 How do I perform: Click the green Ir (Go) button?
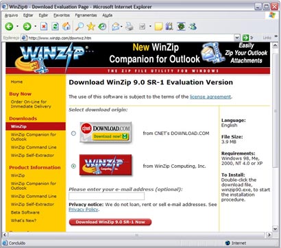click(248, 38)
